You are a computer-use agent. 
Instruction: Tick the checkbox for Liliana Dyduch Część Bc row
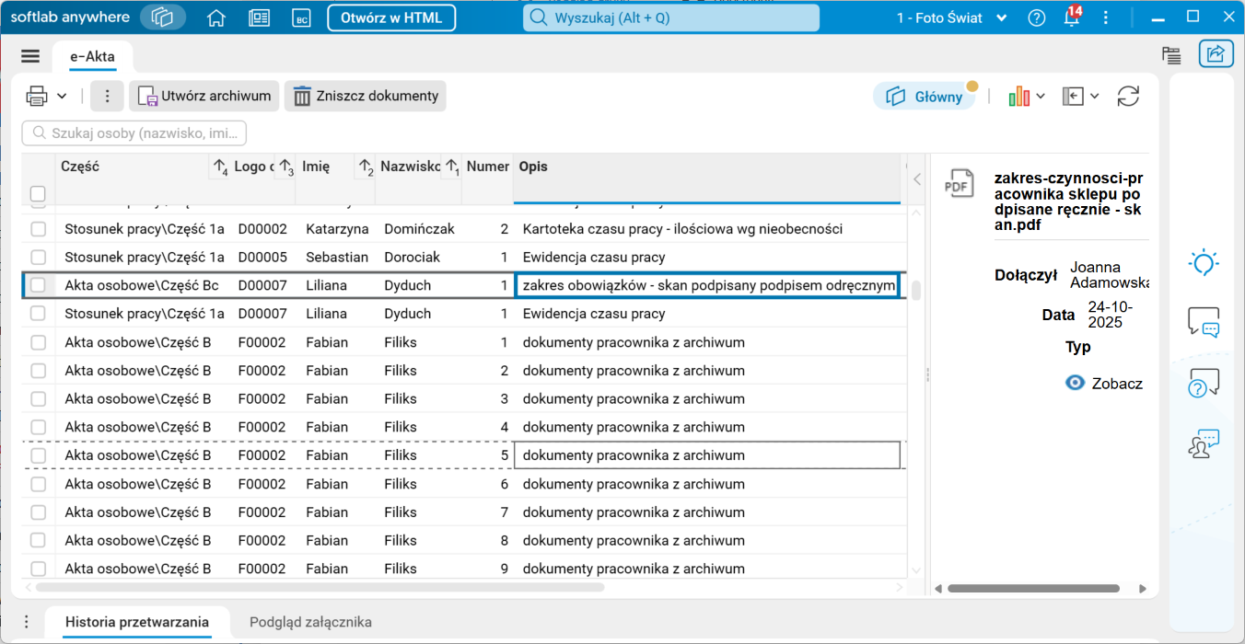38,285
